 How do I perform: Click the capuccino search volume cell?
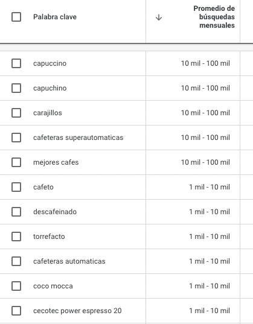pyautogui.click(x=205, y=63)
